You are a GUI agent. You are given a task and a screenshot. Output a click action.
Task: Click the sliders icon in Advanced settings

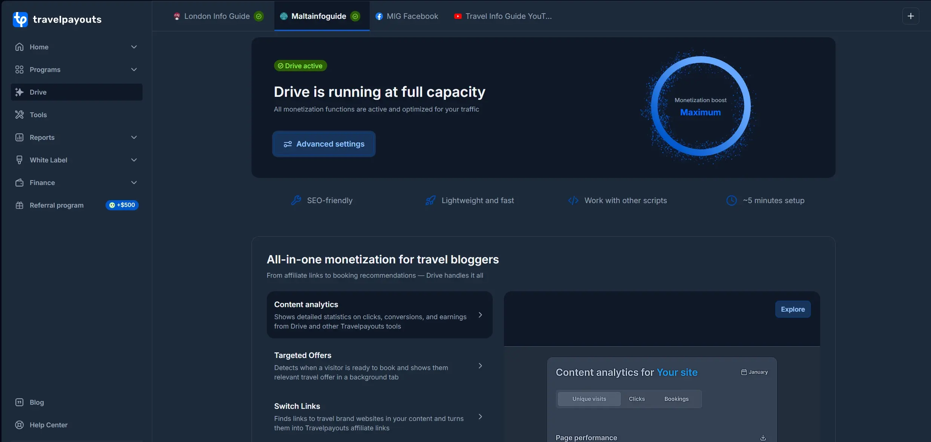(x=288, y=144)
